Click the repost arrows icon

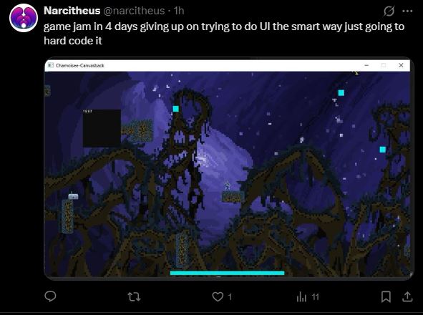pyautogui.click(x=134, y=297)
